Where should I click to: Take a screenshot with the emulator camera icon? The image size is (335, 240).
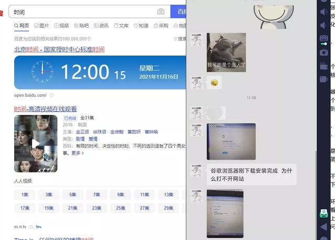323,52
